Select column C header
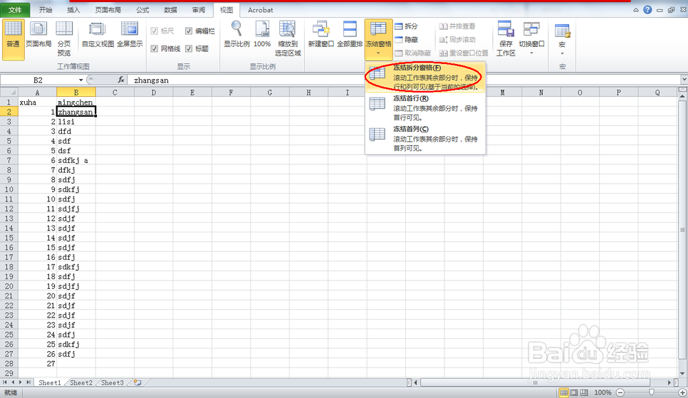Viewport: 688px width, 398px height. pos(114,93)
